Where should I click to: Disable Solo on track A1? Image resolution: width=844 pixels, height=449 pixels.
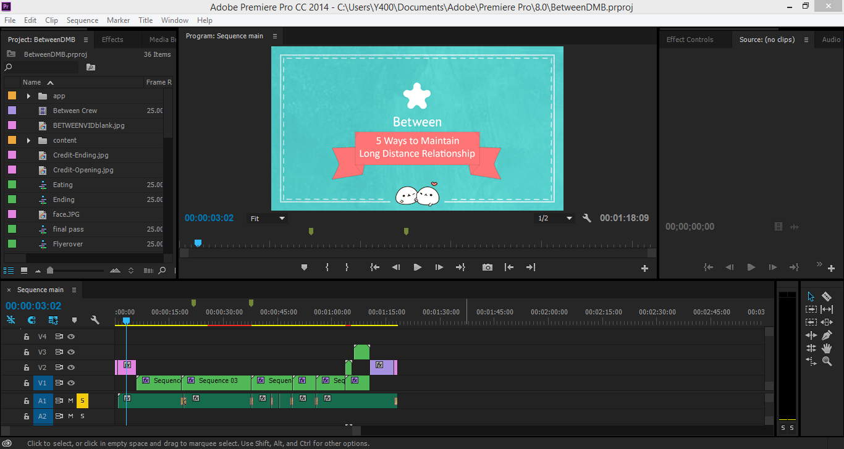click(x=82, y=401)
